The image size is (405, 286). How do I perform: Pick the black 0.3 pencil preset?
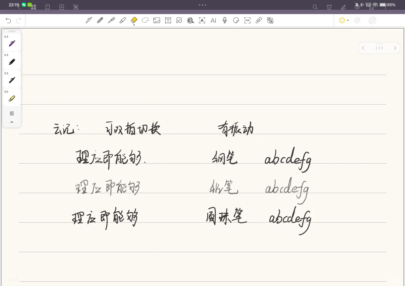tap(12, 60)
